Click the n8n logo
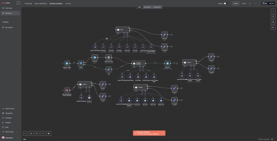277x141 pixels. coord(6,3)
